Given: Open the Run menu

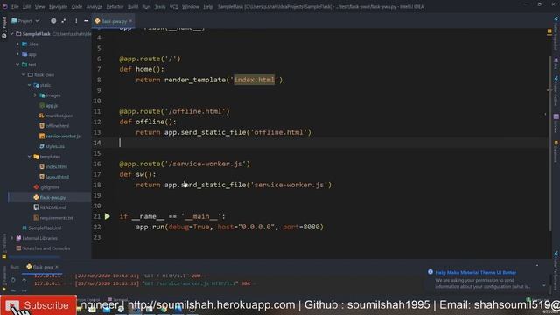Looking at the screenshot, I should 146,6.
